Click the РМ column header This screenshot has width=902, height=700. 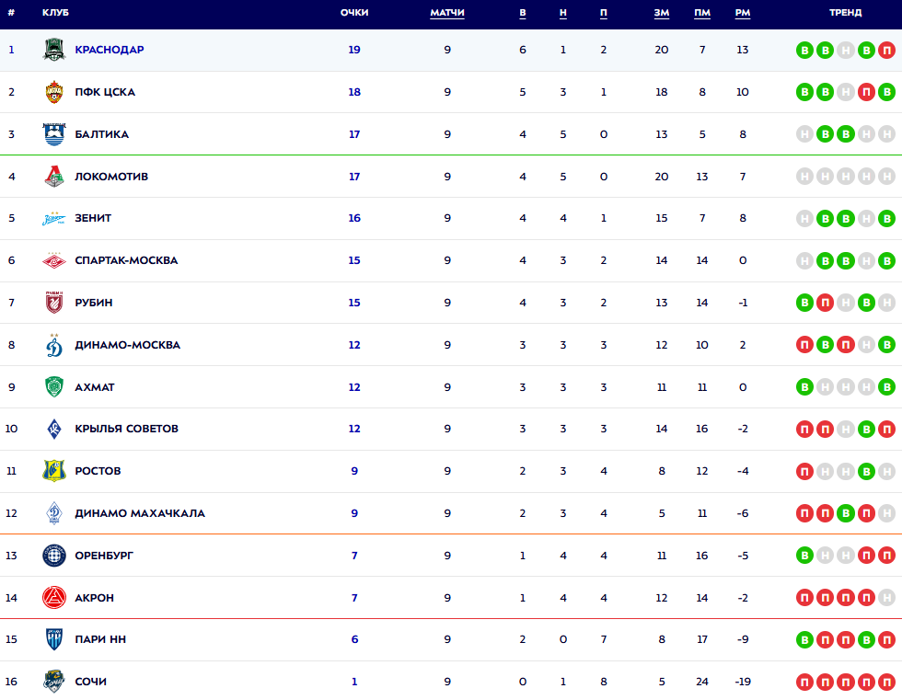pos(743,13)
